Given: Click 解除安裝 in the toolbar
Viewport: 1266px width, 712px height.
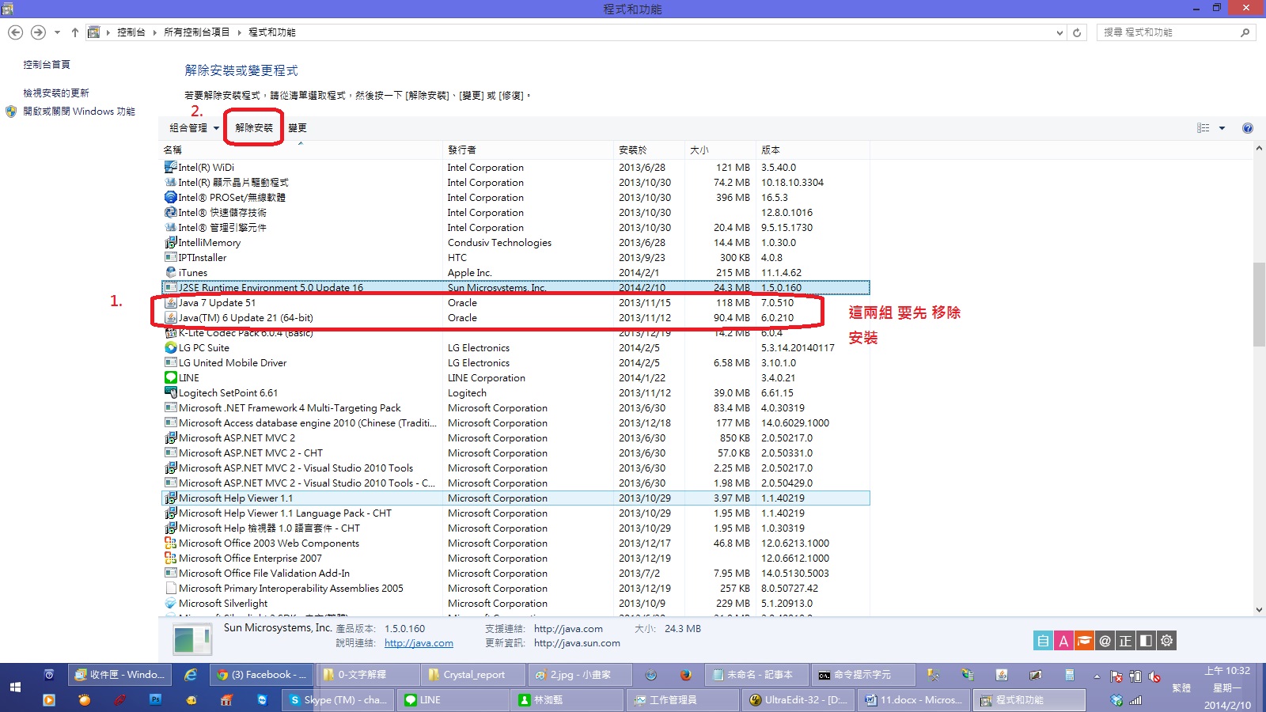Looking at the screenshot, I should pyautogui.click(x=254, y=128).
